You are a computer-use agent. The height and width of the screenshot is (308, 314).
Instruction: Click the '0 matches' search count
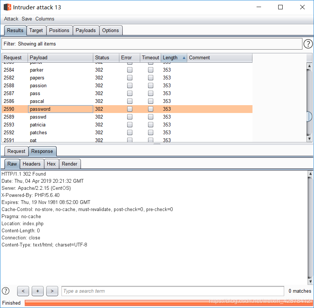coord(300,291)
